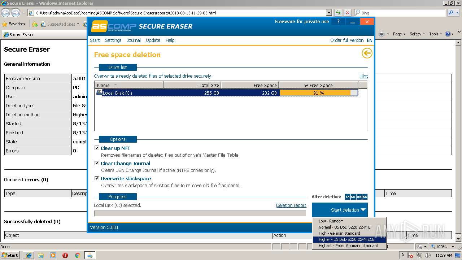This screenshot has width=462, height=260.
Task: Click the Local Disk (C:) drive icon
Action: point(99,92)
